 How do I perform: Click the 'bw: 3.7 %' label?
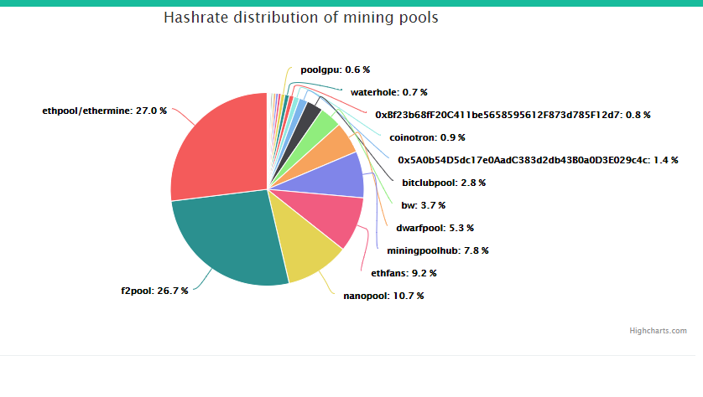tap(424, 205)
